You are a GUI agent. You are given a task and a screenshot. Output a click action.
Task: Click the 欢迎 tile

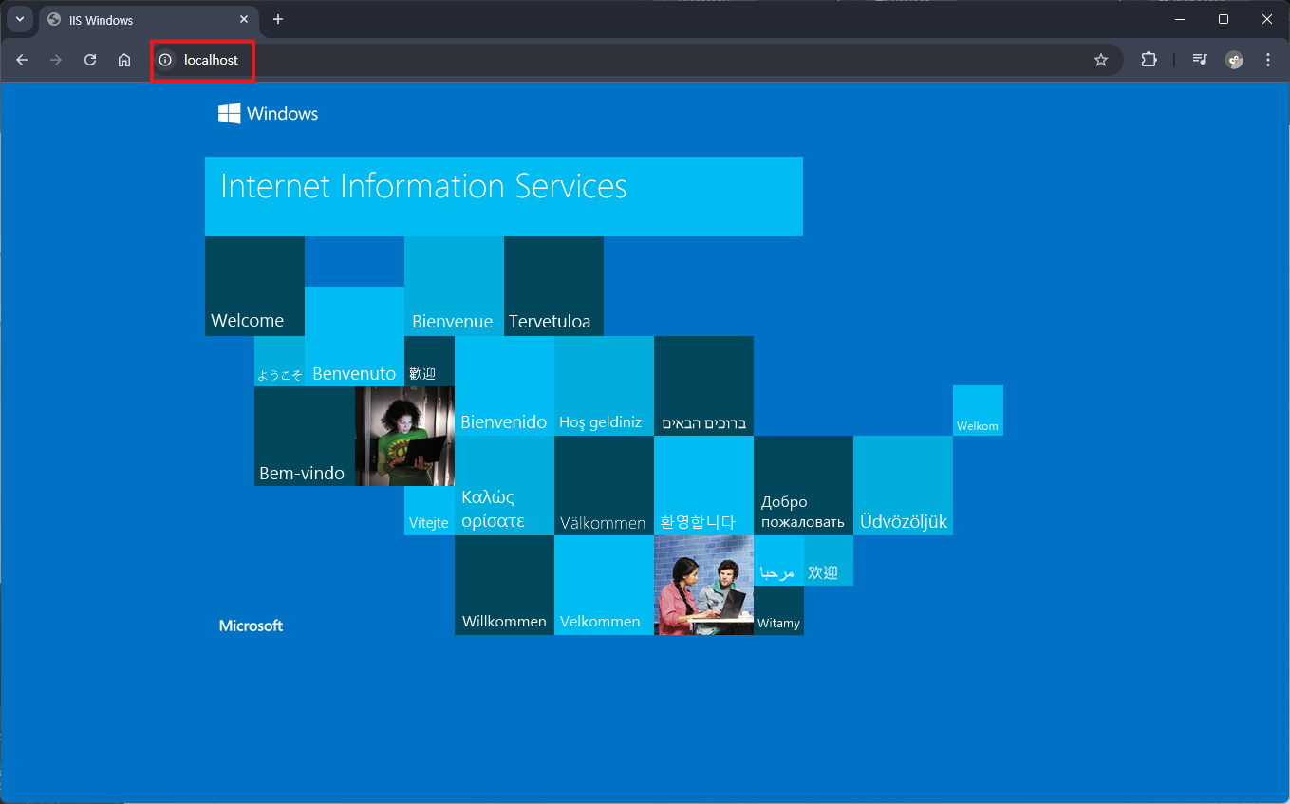(x=829, y=560)
